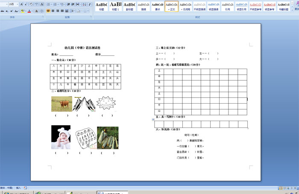Apply the 标题 1 style
The image size is (299, 194).
pos(115,6)
